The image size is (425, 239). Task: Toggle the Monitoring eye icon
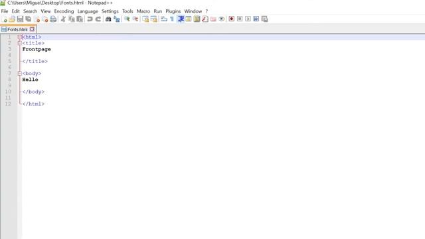coord(221,19)
